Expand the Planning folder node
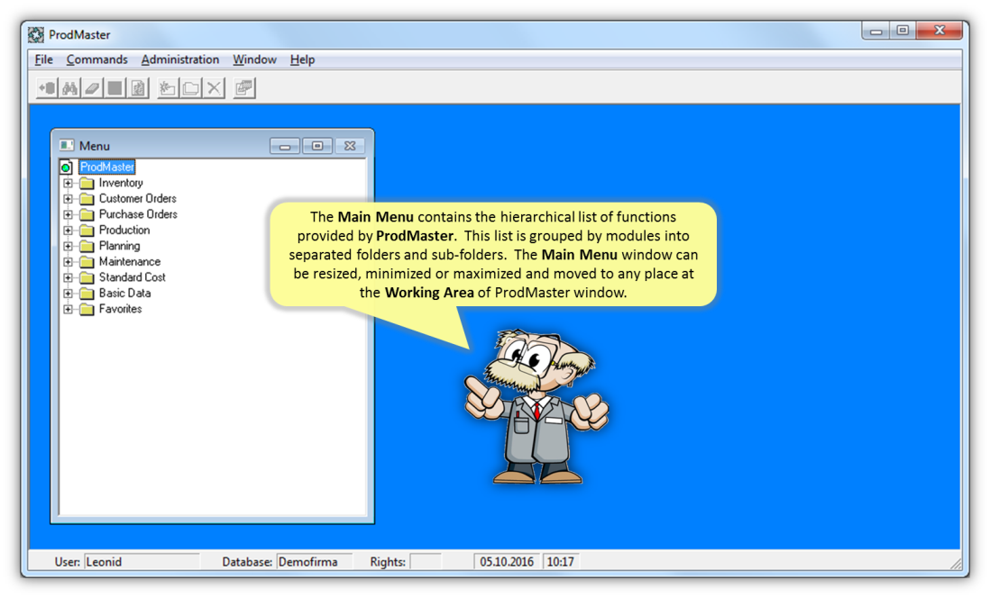Image resolution: width=990 pixels, height=598 pixels. [x=69, y=246]
